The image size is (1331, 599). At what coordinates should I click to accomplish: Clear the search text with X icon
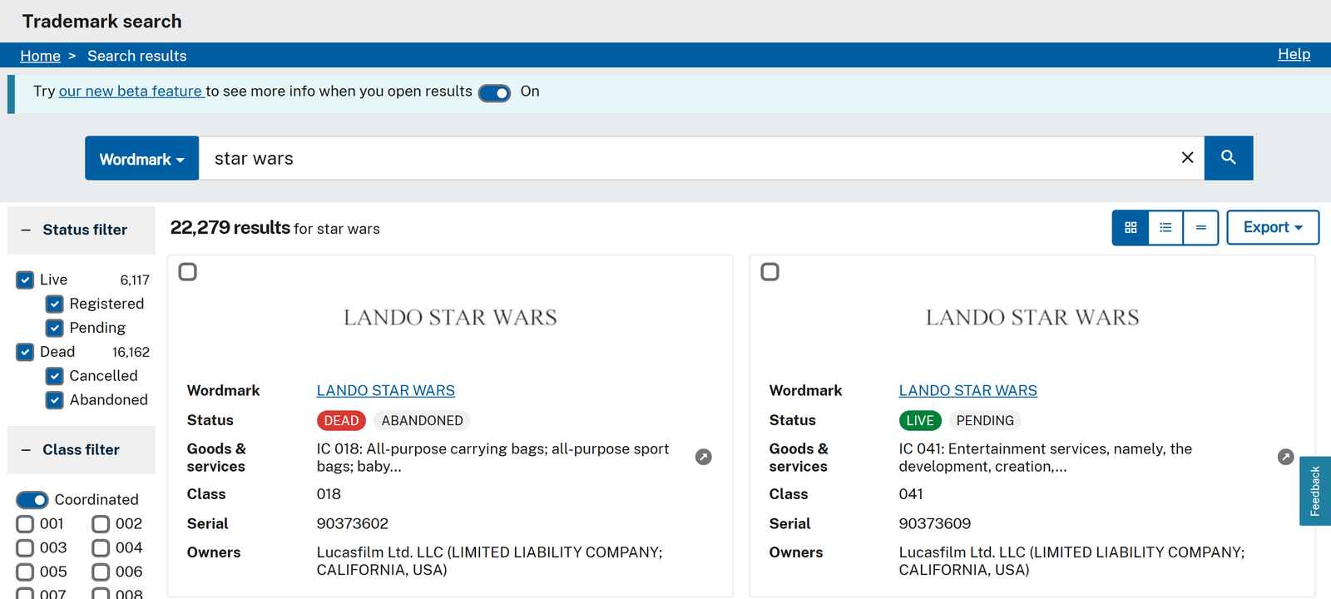1187,158
